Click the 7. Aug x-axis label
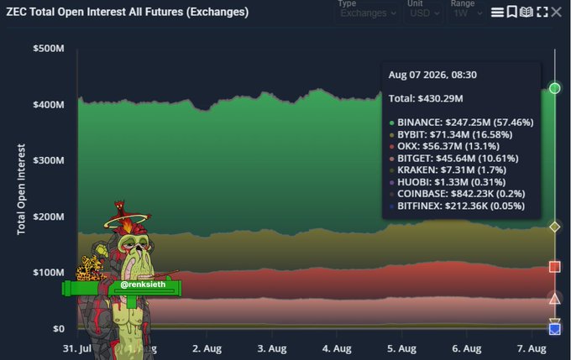571x360 pixels. (x=532, y=349)
